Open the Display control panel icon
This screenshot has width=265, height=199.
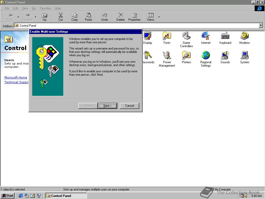click(148, 38)
